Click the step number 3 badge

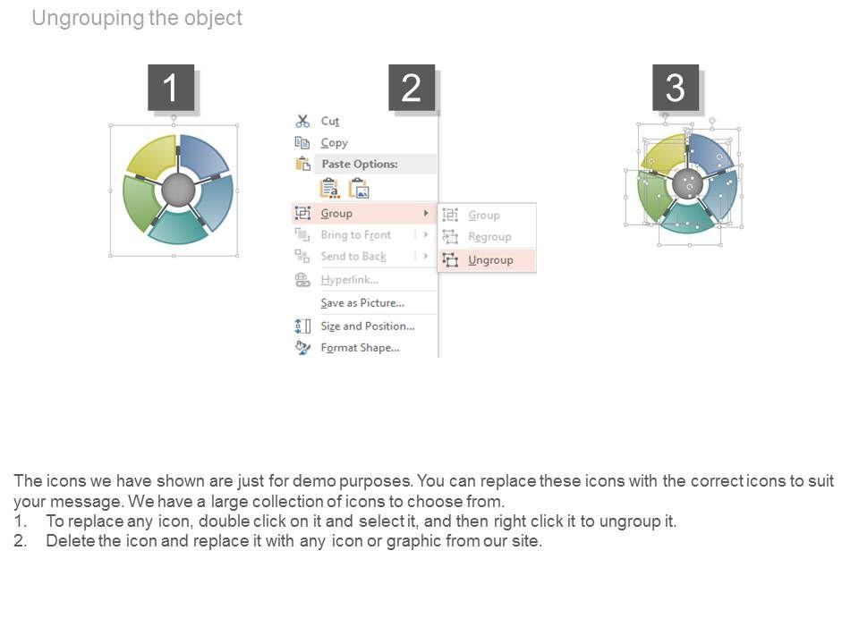[x=675, y=88]
